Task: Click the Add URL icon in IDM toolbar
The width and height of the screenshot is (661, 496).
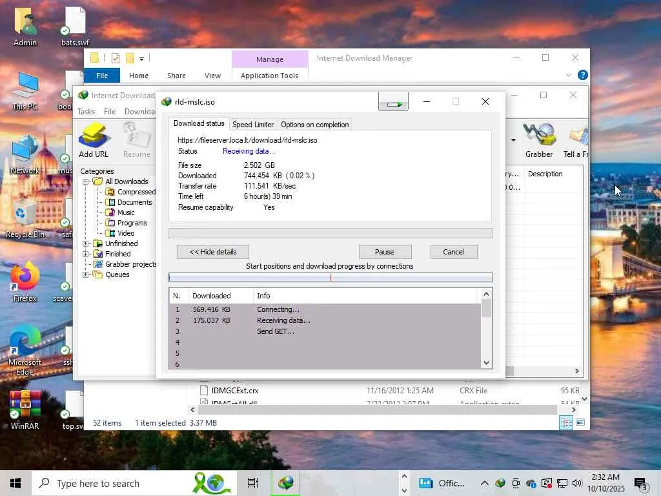Action: click(x=94, y=140)
